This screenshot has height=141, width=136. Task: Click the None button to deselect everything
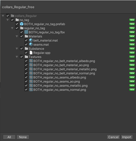coord(23,137)
